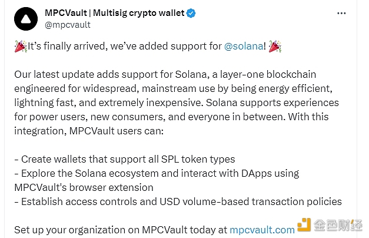Click the @mpcvault handle
The height and width of the screenshot is (238, 369).
point(68,25)
